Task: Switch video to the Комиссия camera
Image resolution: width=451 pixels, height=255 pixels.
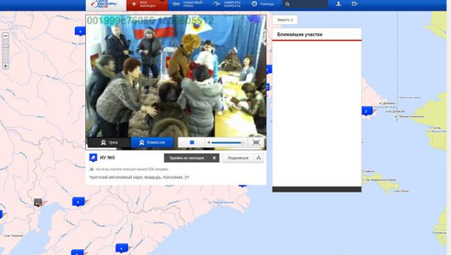Action: (x=153, y=143)
